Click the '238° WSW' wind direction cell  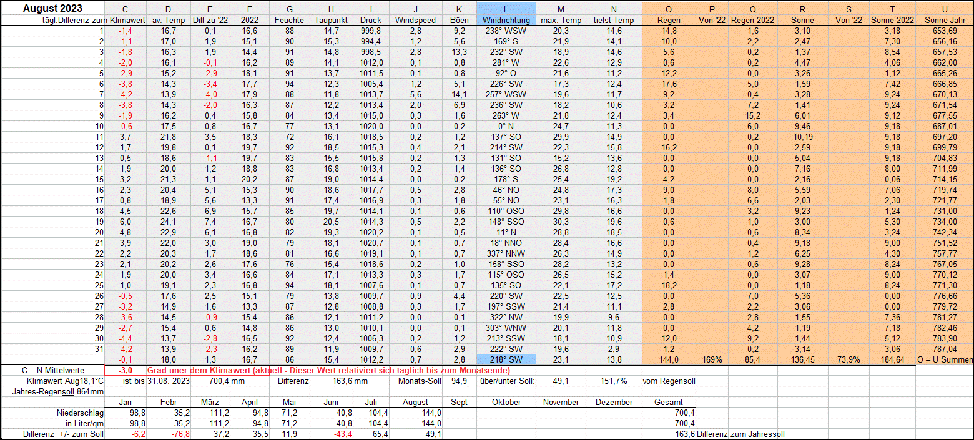(506, 31)
